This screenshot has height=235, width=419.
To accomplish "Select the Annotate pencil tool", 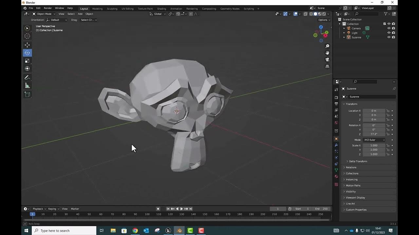I will coord(27,78).
